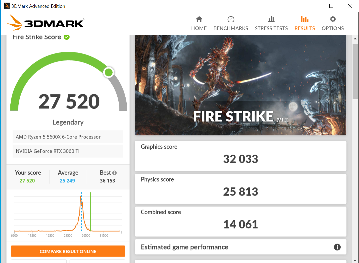Click the green your-score marker line in chart
This screenshot has height=263, width=359.
[x=90, y=211]
